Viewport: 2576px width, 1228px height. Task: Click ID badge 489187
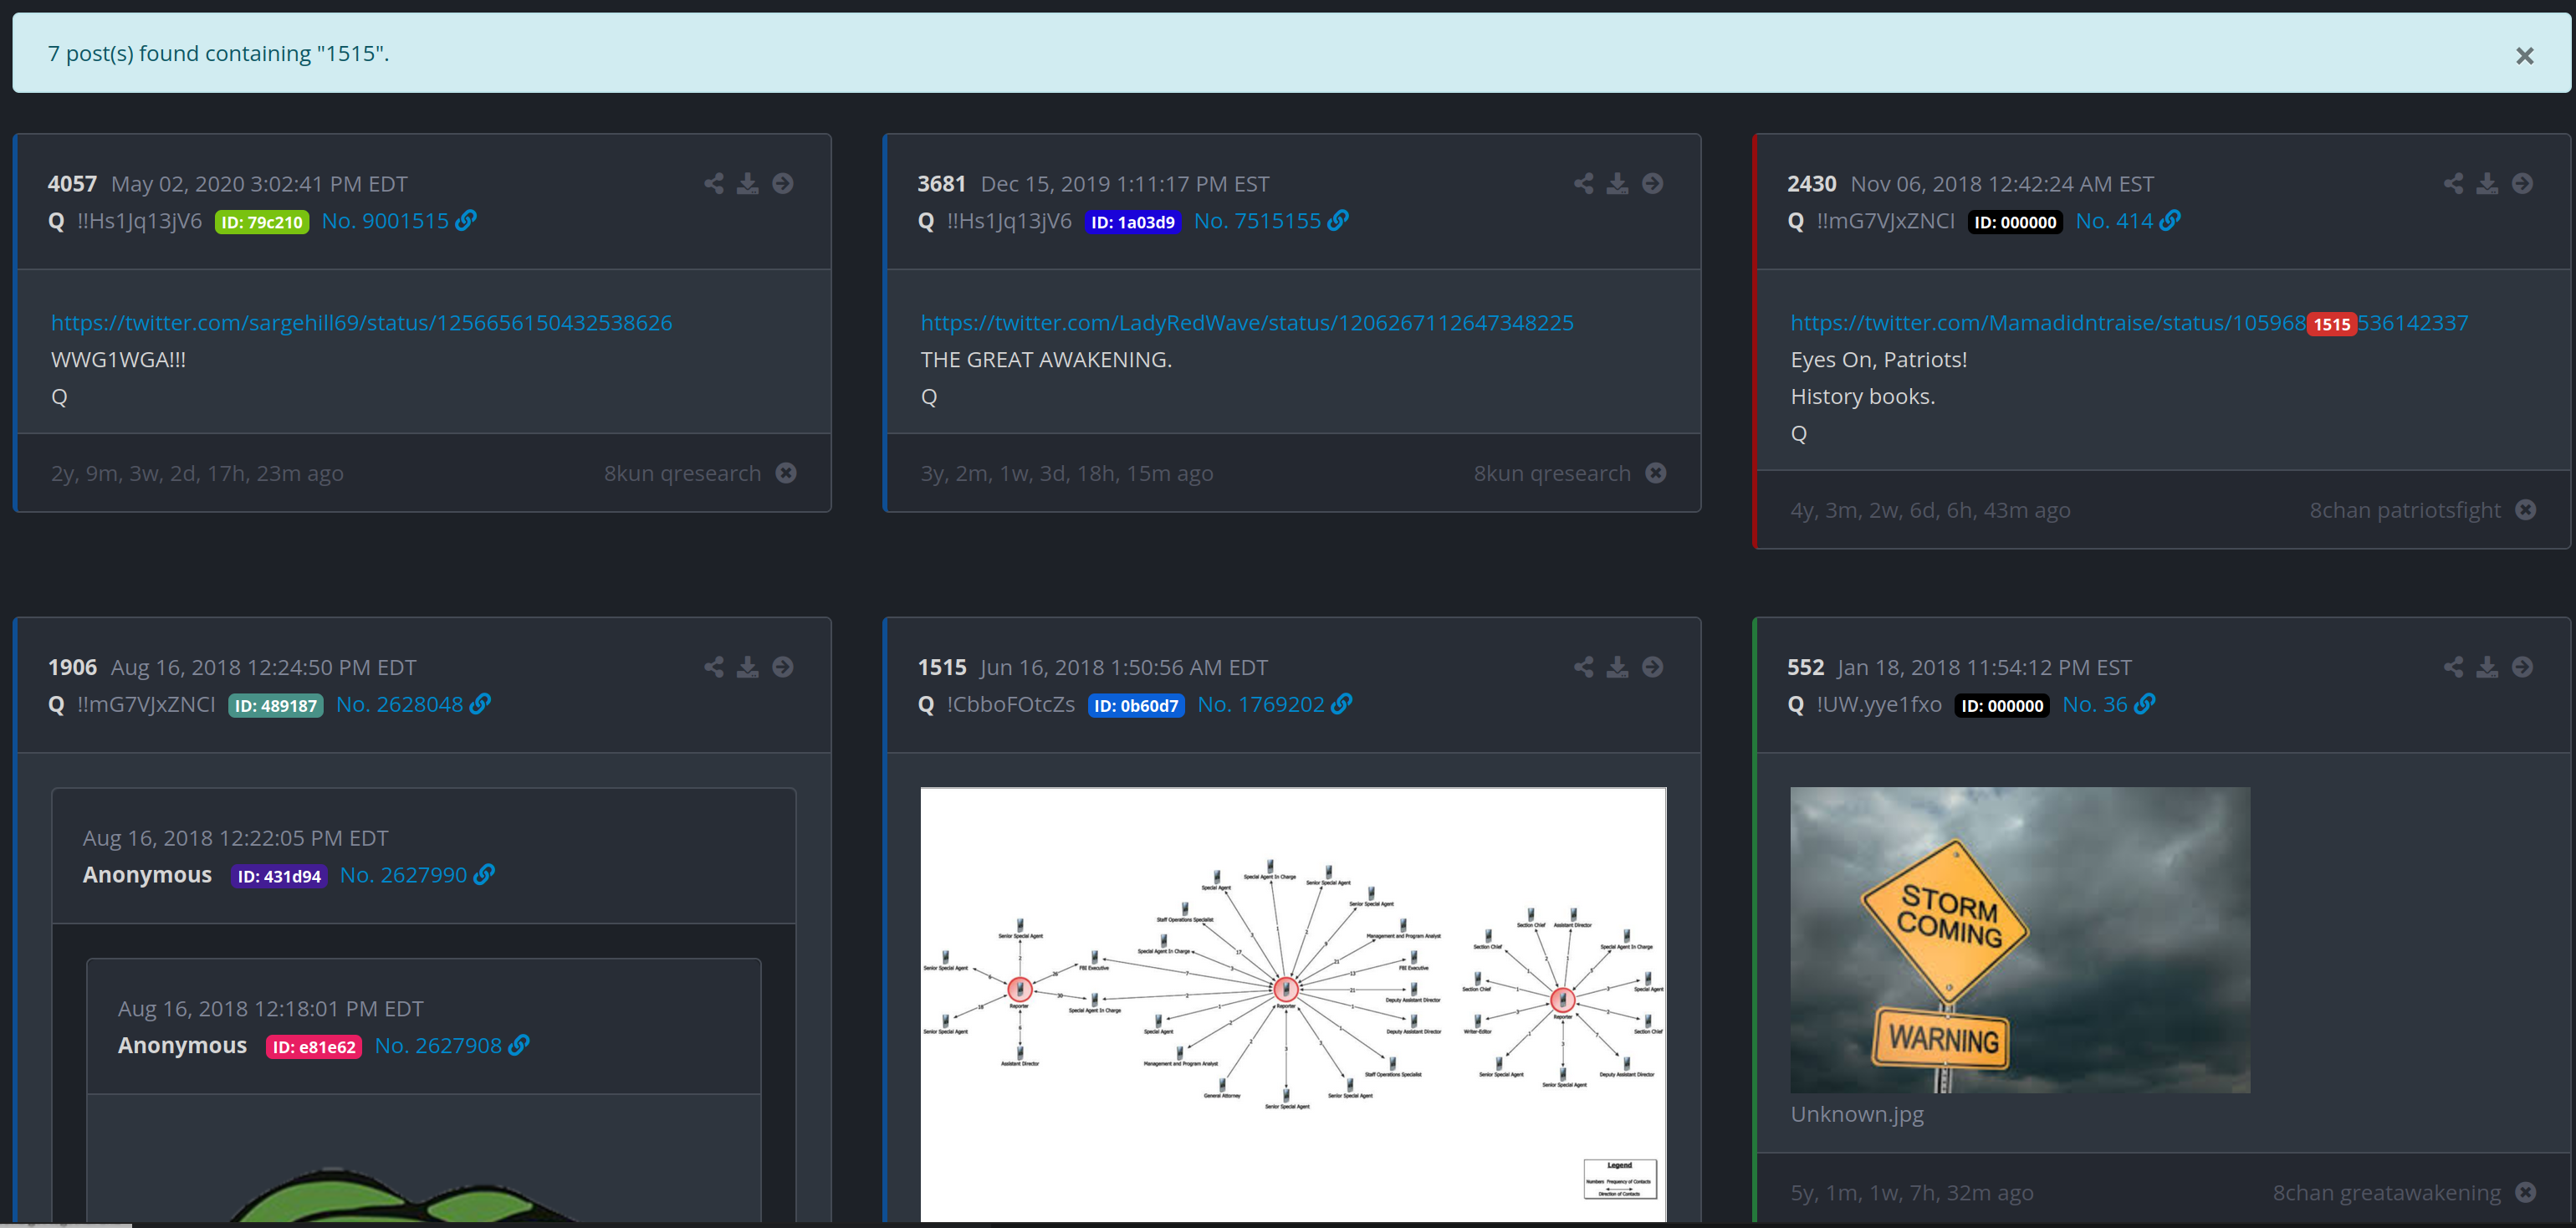point(276,706)
